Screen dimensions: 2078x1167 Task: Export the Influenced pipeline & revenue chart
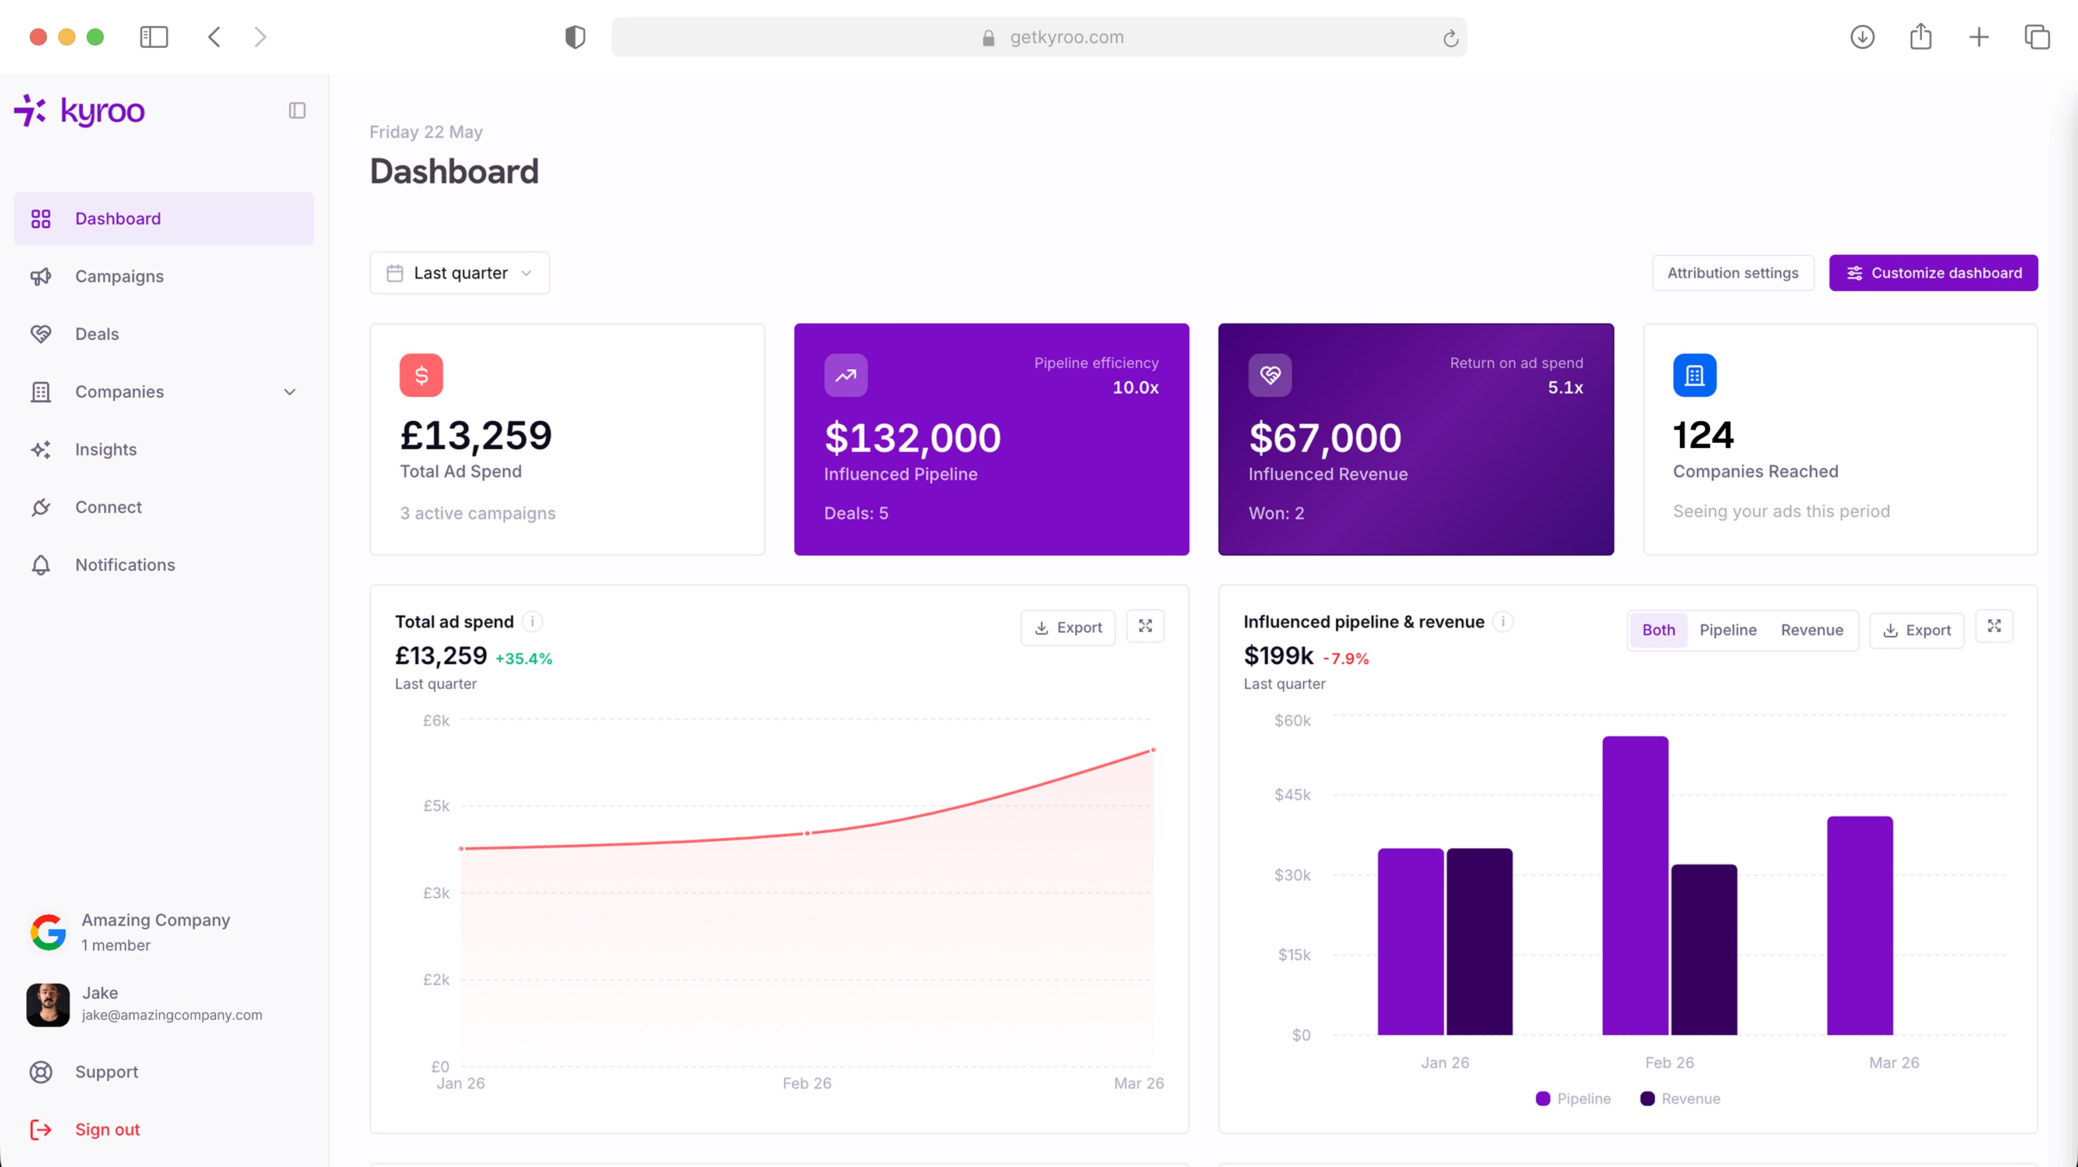(x=1916, y=630)
